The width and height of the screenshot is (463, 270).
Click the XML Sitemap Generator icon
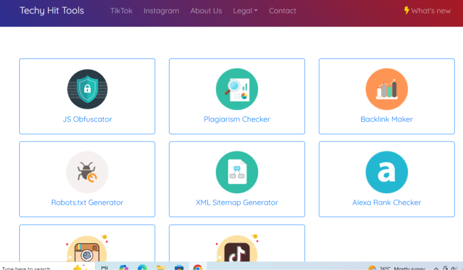[237, 172]
